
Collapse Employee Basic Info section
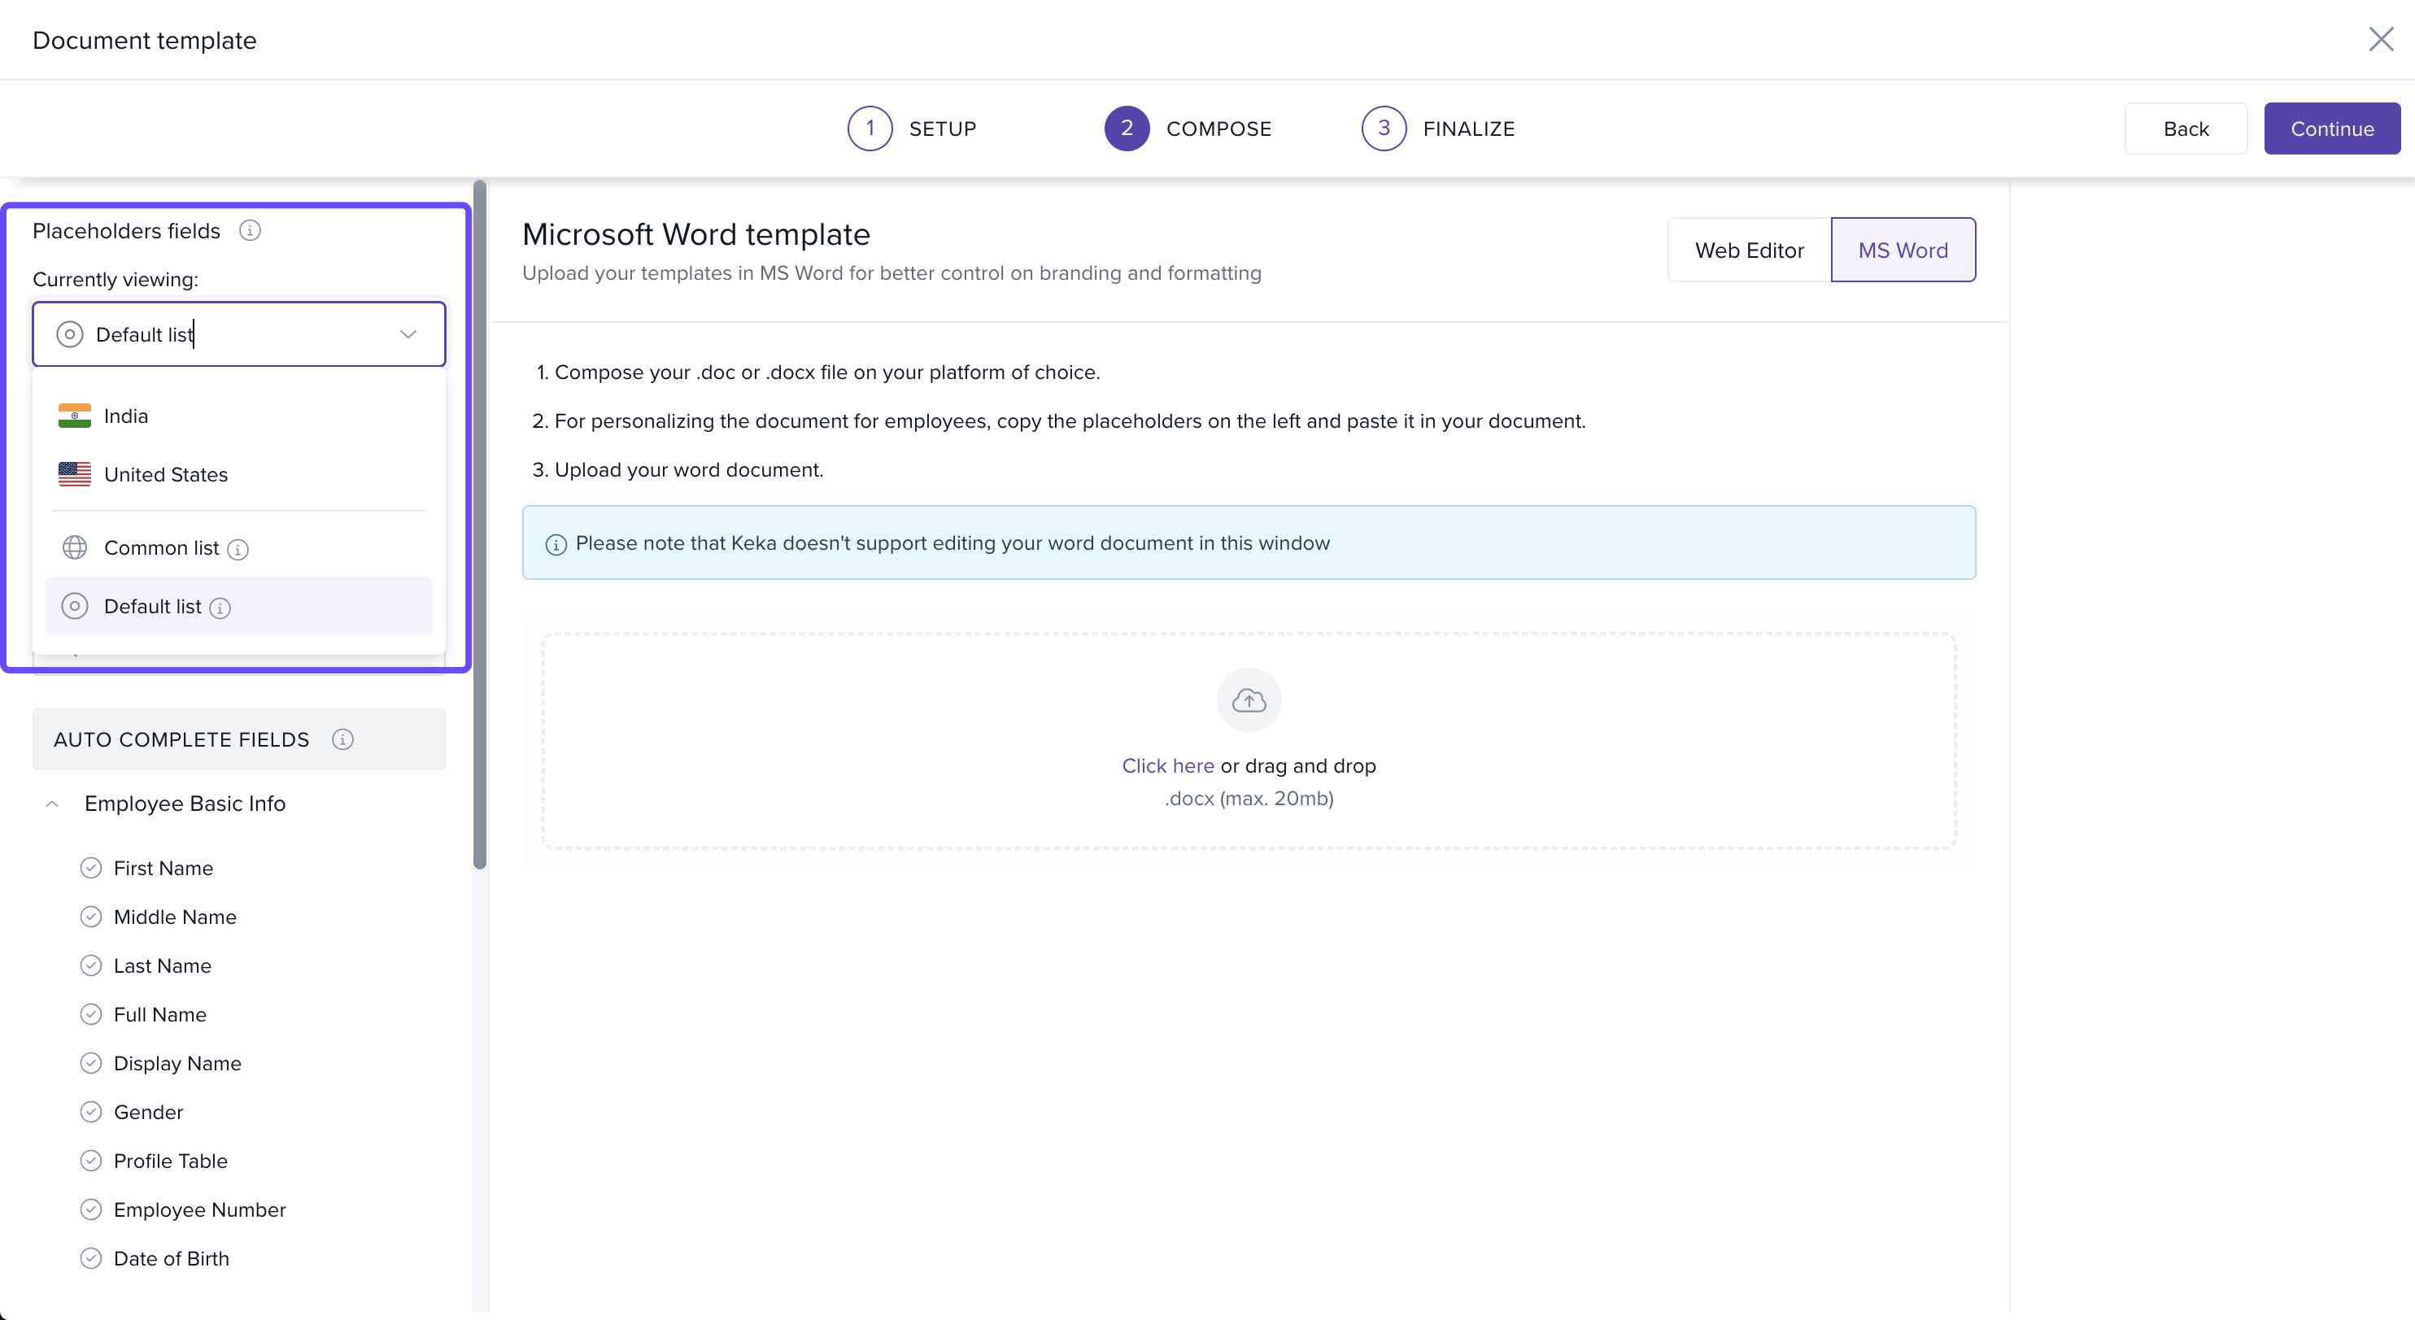53,804
